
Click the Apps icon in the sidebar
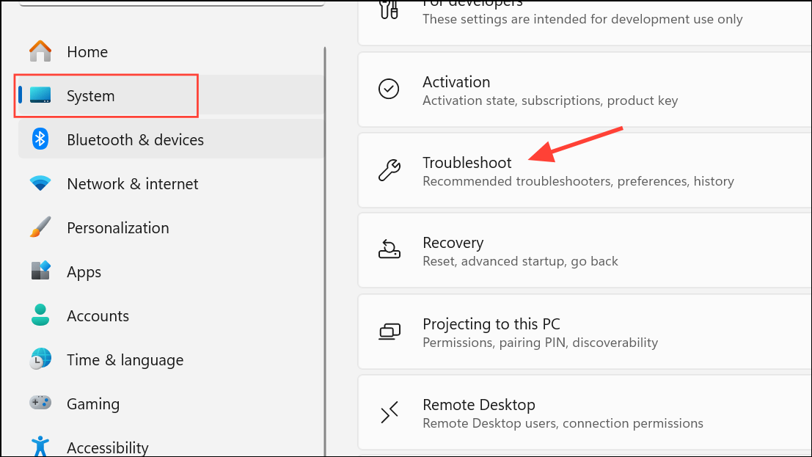pos(40,271)
